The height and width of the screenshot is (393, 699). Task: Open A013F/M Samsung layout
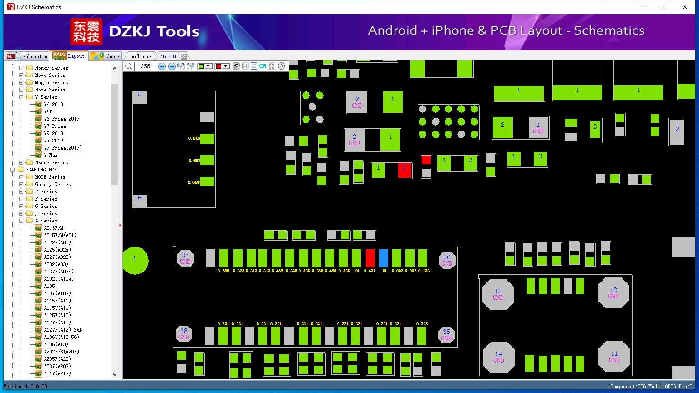coord(54,228)
